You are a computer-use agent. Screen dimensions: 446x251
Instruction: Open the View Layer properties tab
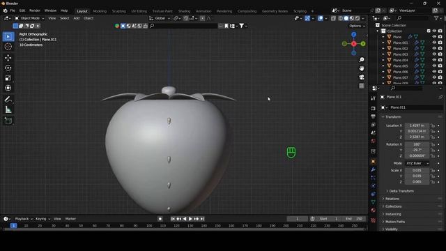click(374, 125)
